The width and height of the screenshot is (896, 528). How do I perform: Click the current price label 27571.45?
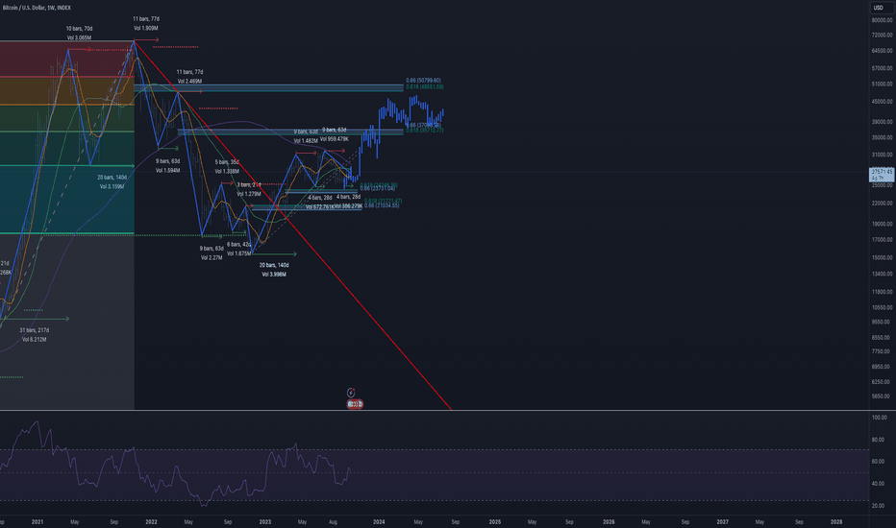(x=882, y=172)
